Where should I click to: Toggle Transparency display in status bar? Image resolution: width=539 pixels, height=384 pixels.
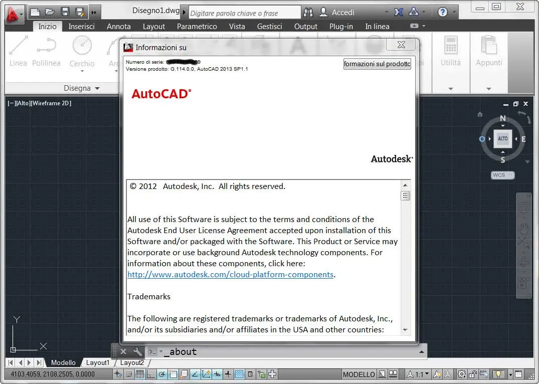click(x=239, y=374)
